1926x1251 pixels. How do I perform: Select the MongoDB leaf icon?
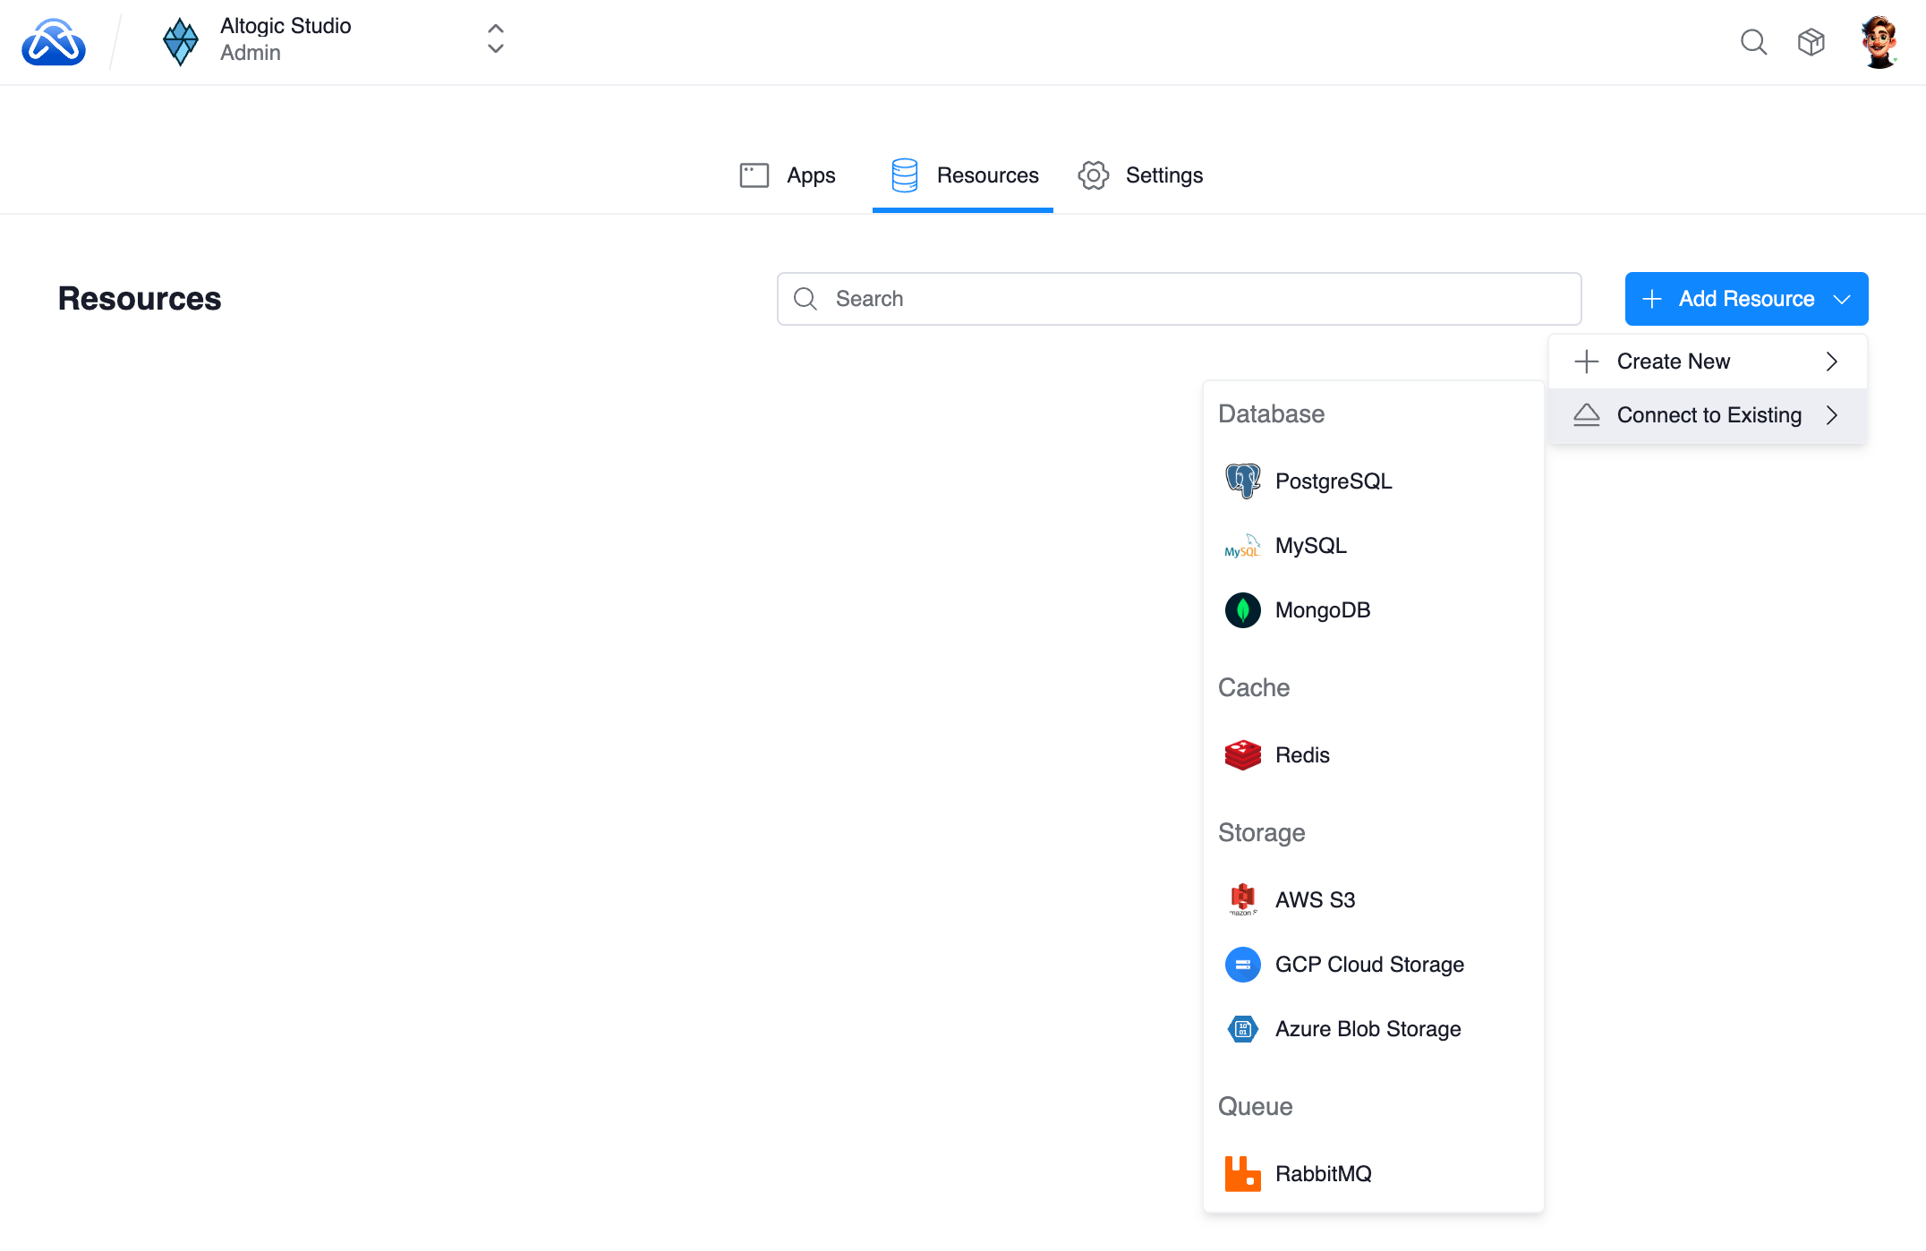click(1242, 610)
